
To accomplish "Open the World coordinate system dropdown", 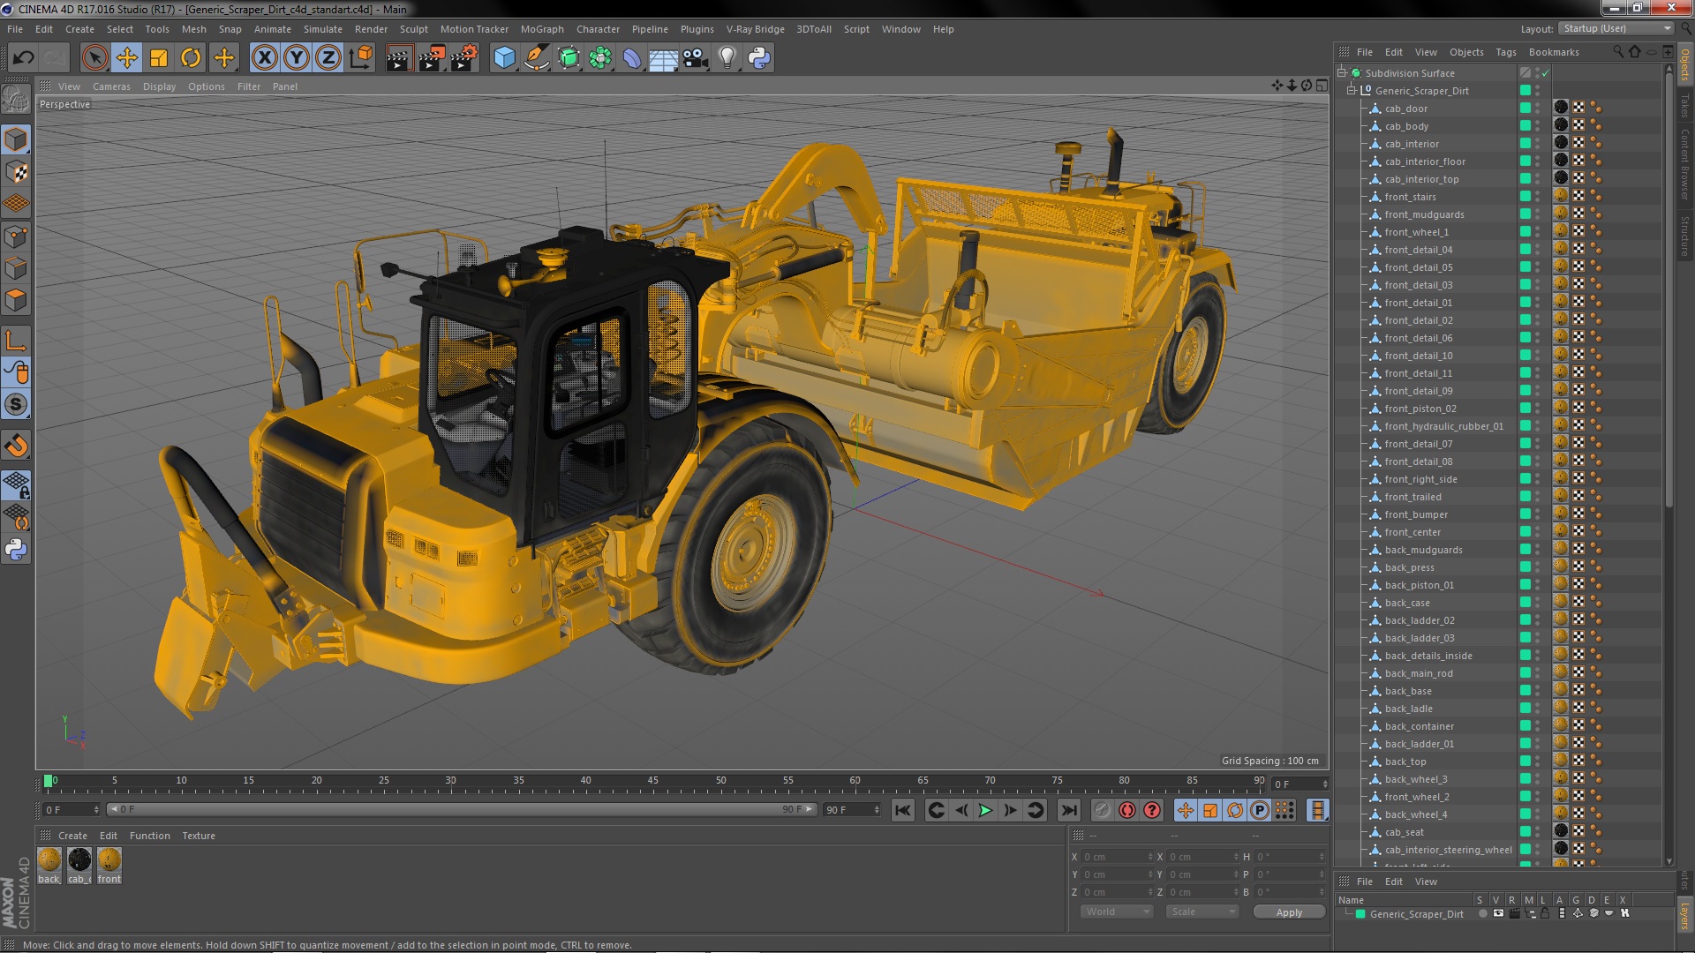I will 1117,912.
